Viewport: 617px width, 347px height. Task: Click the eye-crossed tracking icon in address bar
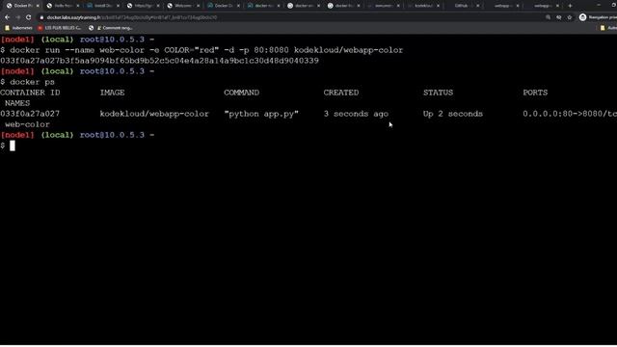(559, 17)
